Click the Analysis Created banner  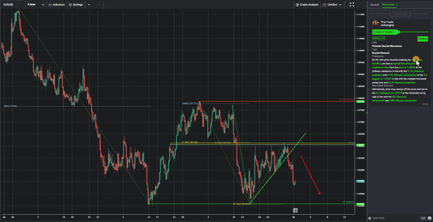point(386,32)
